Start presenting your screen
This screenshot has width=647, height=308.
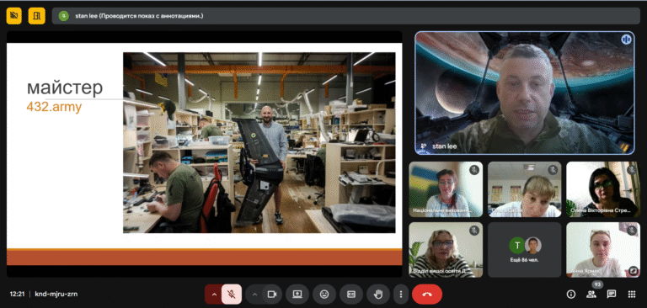(297, 294)
